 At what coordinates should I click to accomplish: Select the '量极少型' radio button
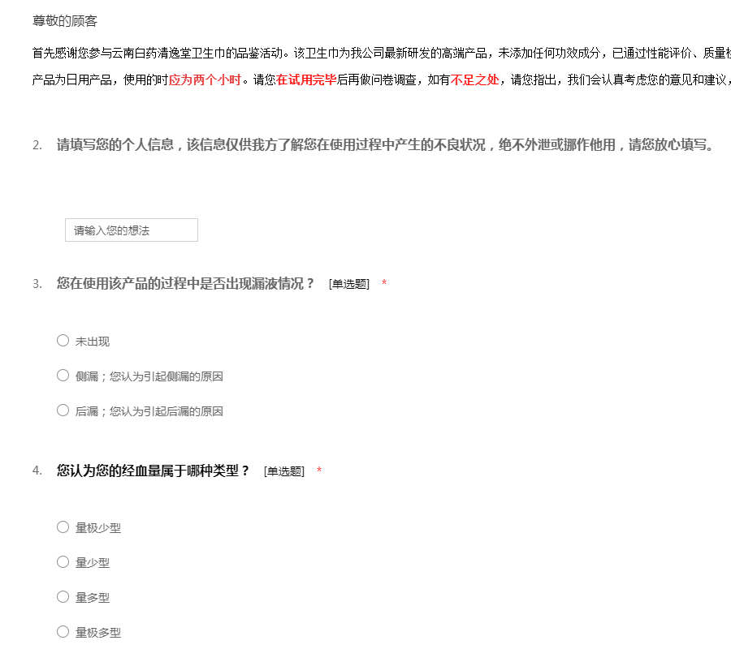(63, 527)
